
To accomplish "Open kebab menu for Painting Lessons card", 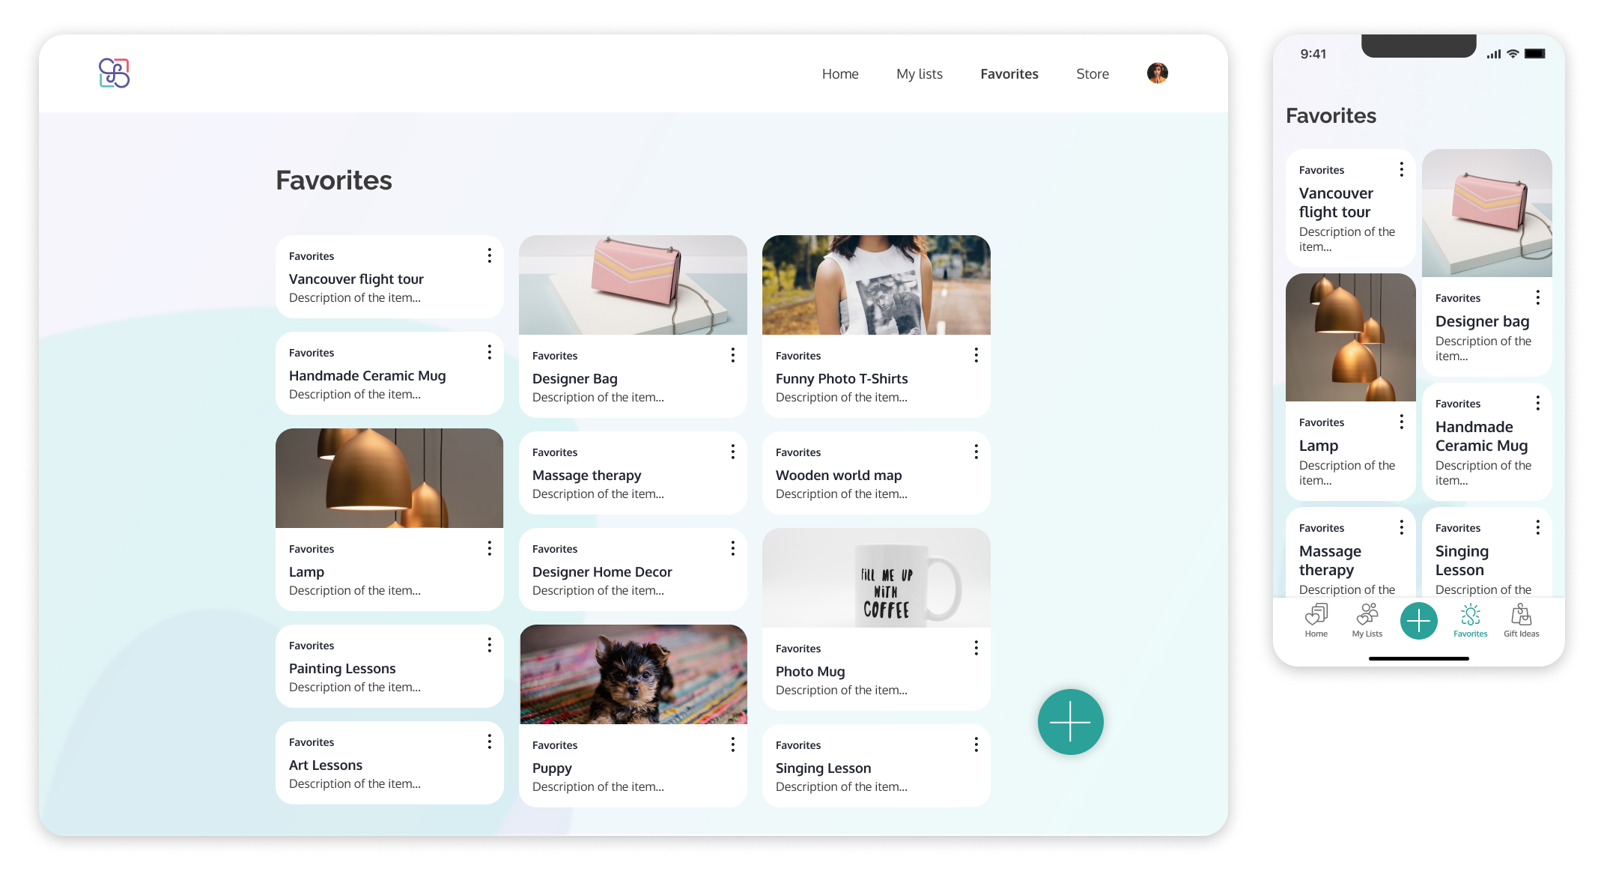I will coord(489,646).
